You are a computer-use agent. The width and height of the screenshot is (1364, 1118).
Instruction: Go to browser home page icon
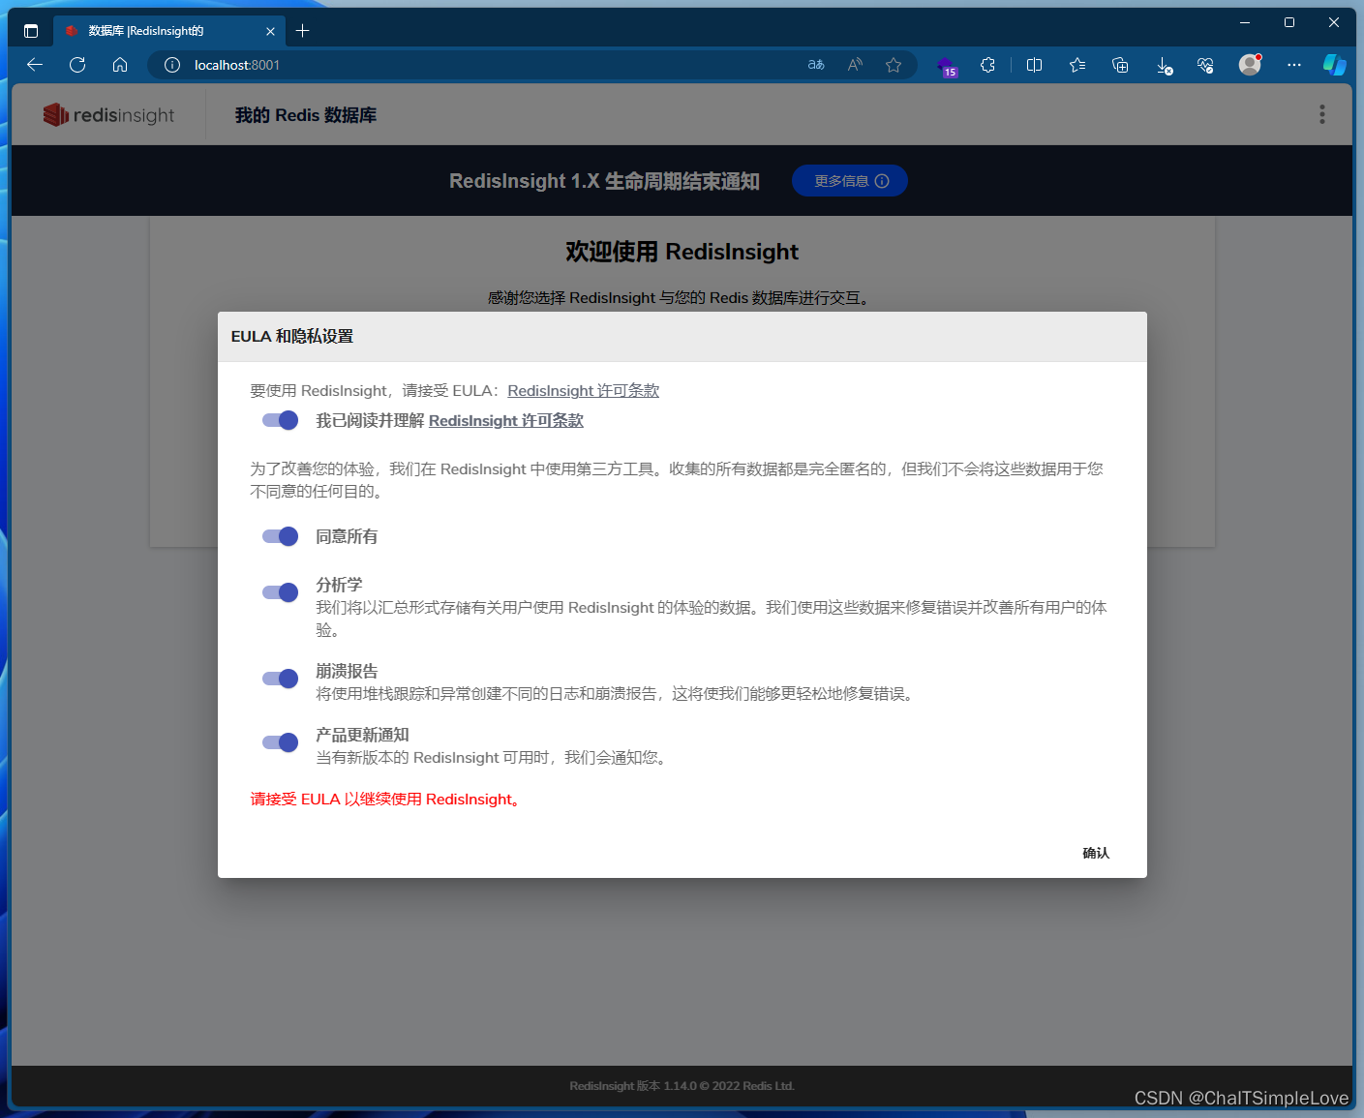[120, 65]
